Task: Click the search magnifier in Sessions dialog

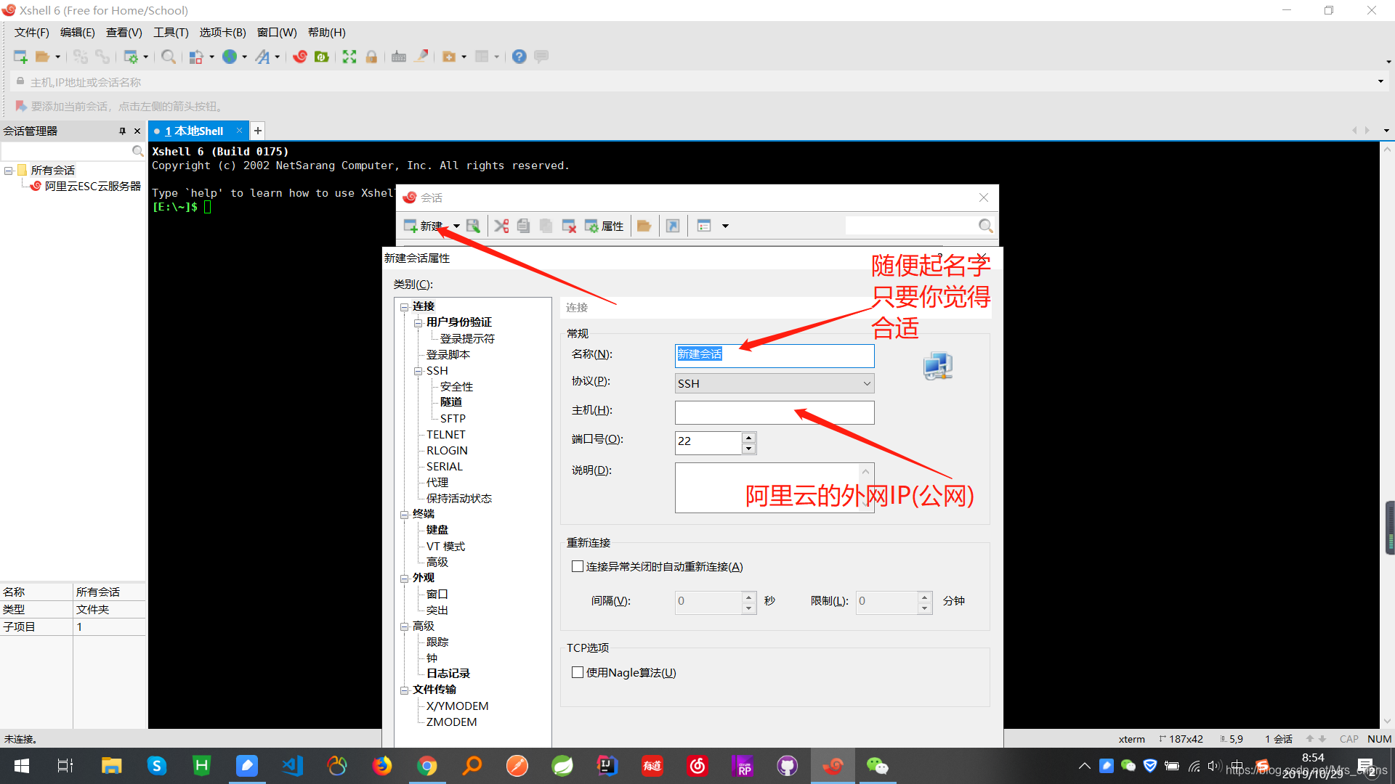Action: pos(985,226)
